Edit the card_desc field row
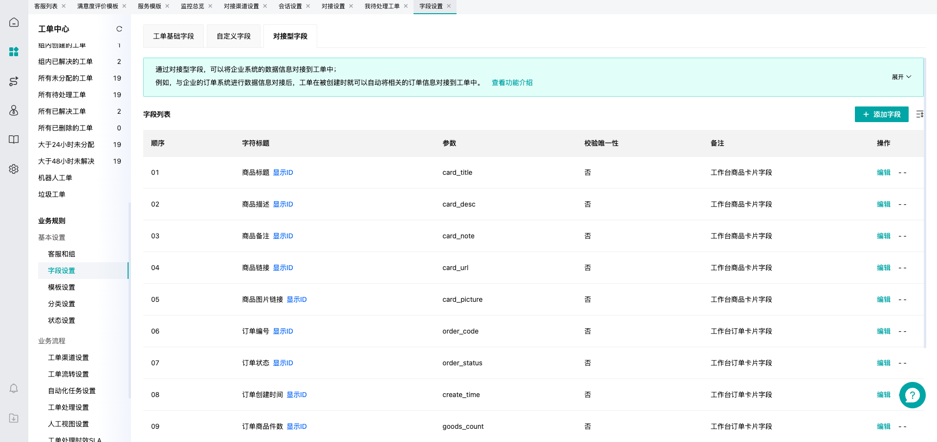 (x=884, y=204)
